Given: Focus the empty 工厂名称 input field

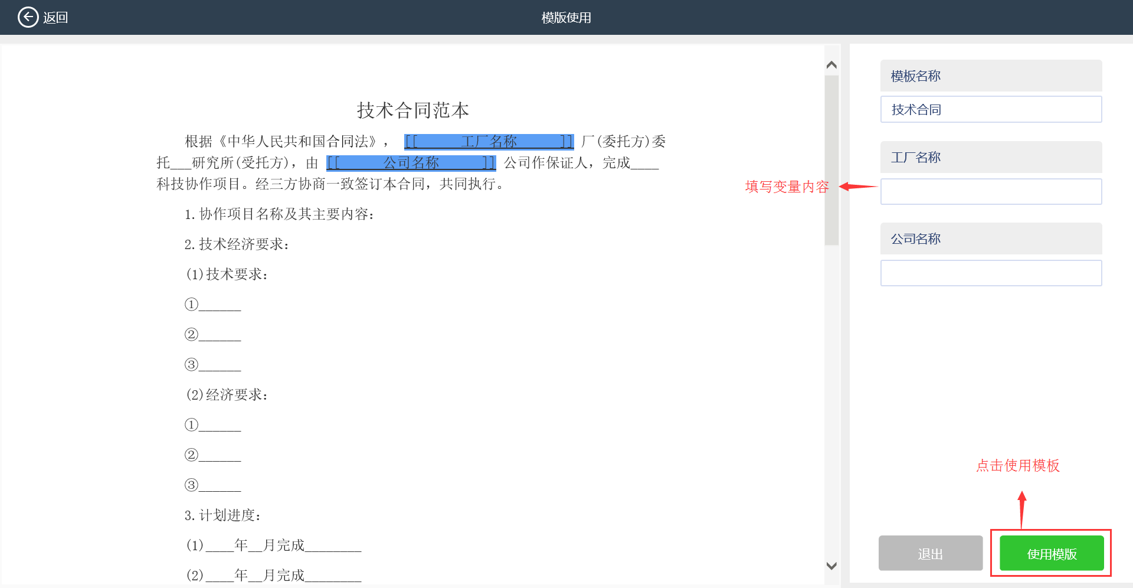Looking at the screenshot, I should point(990,192).
